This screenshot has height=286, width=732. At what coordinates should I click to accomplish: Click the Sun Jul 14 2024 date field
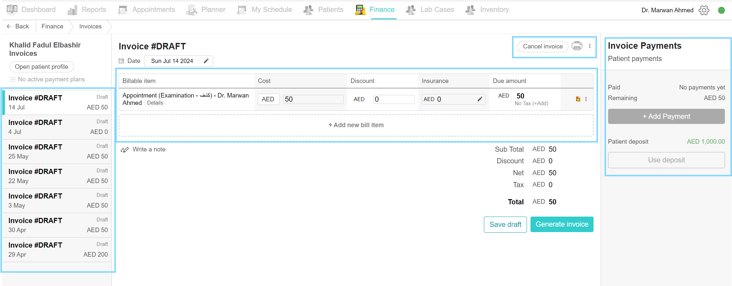pos(179,61)
